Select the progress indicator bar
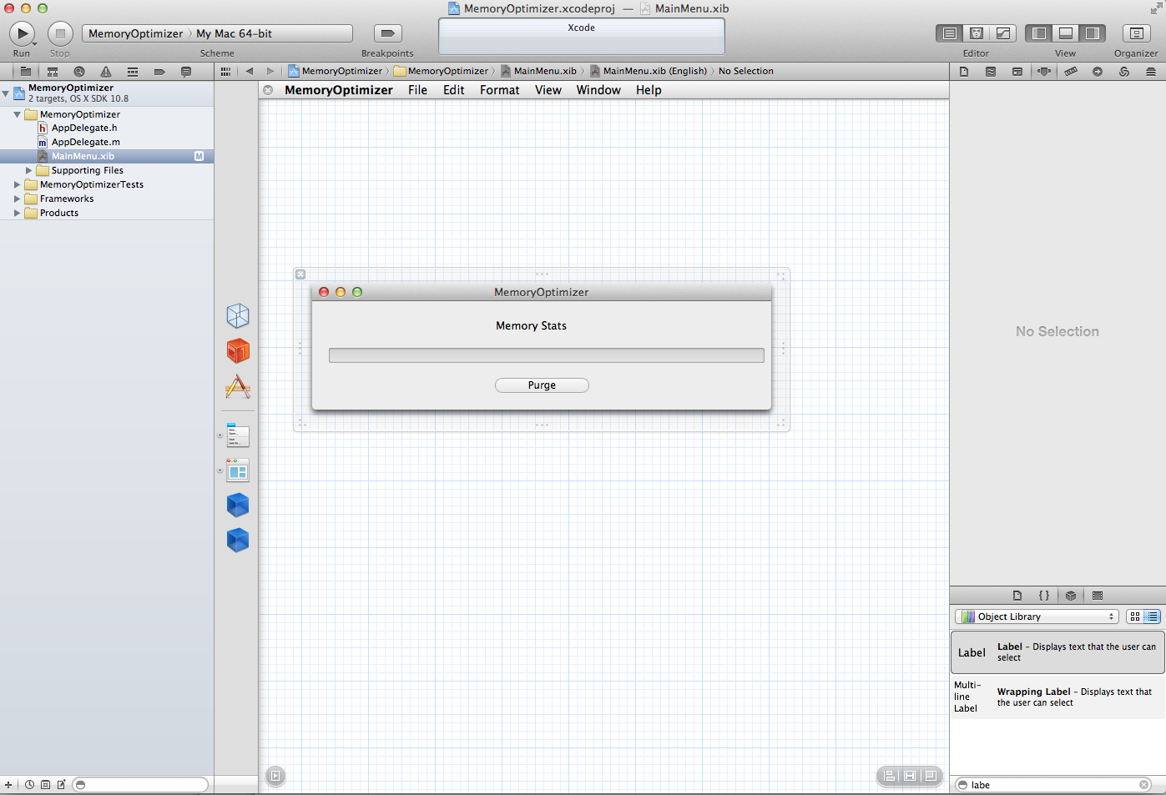 (546, 355)
